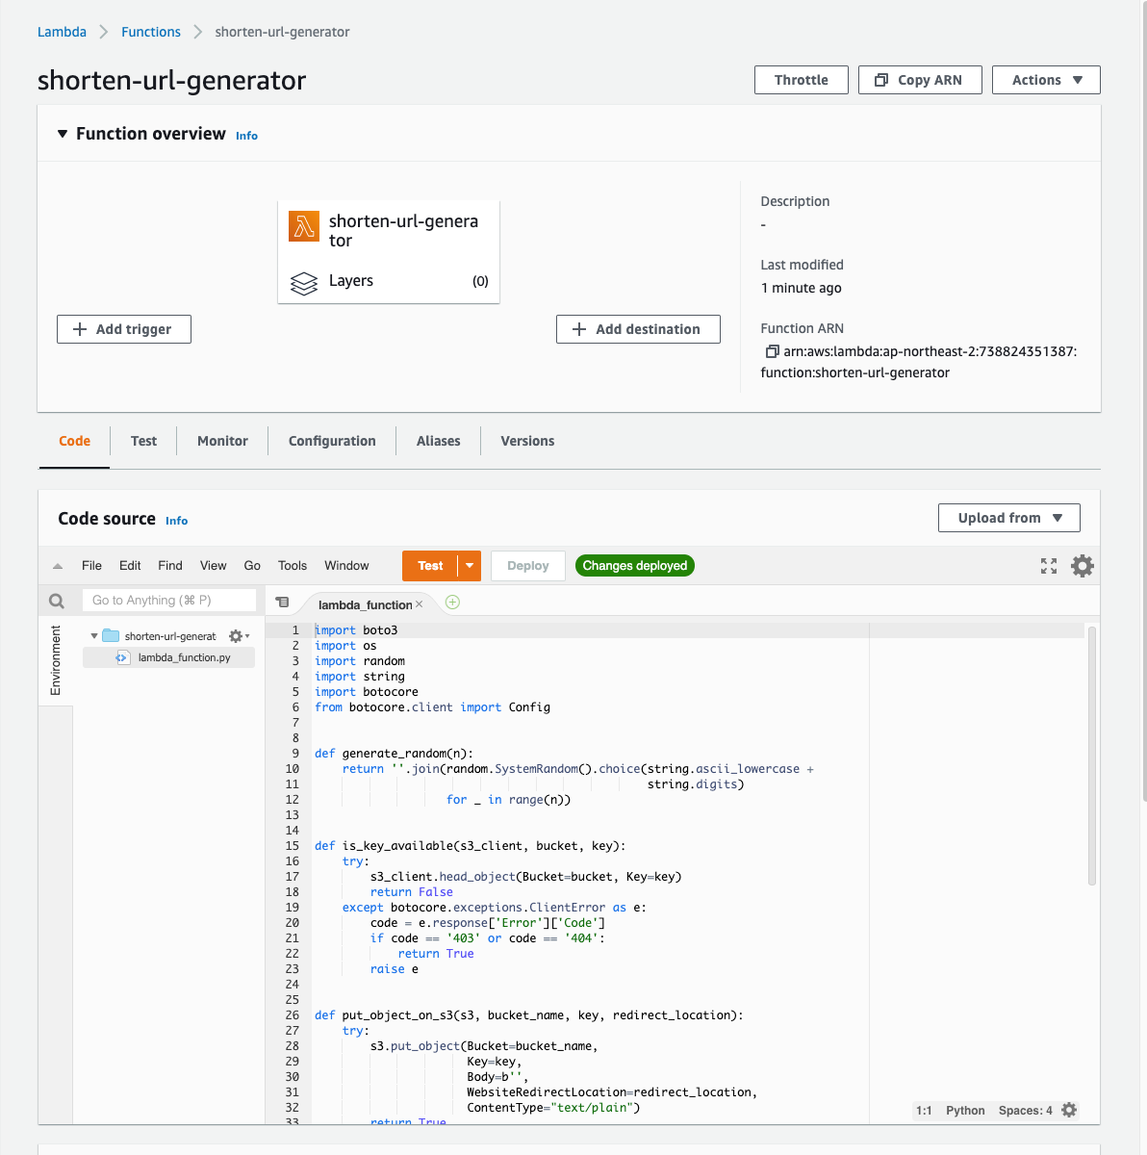
Task: Switch to the Monitor tab
Action: click(x=222, y=441)
